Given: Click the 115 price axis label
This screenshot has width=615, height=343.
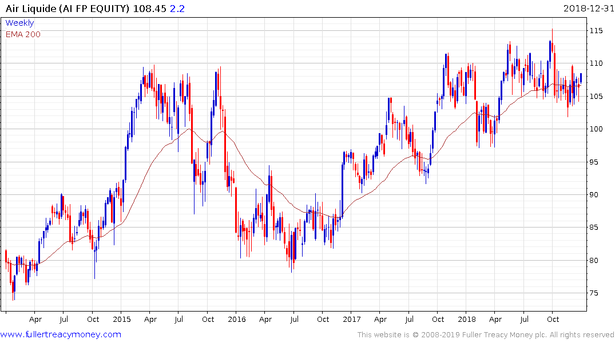Looking at the screenshot, I should (596, 30).
